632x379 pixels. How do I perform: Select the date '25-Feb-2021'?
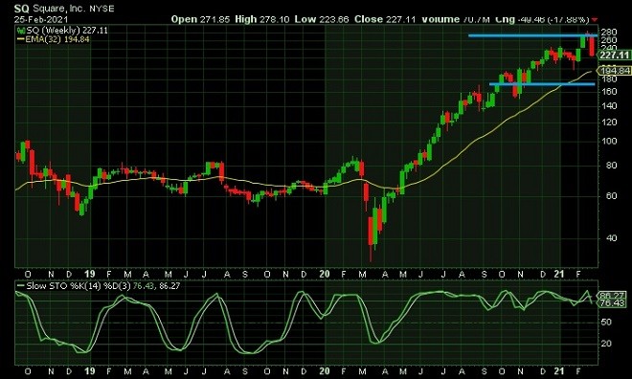(41, 19)
